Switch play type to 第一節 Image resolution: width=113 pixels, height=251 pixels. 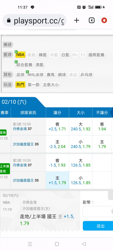[34, 85]
